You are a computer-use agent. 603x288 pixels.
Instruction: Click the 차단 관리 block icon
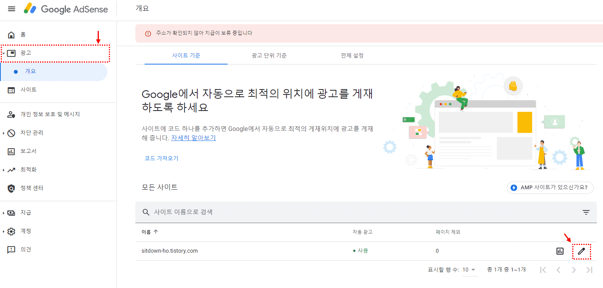(x=12, y=133)
